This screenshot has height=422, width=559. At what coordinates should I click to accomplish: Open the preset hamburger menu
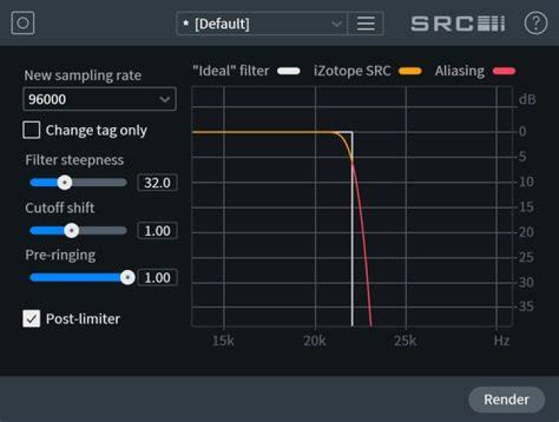pyautogui.click(x=366, y=23)
